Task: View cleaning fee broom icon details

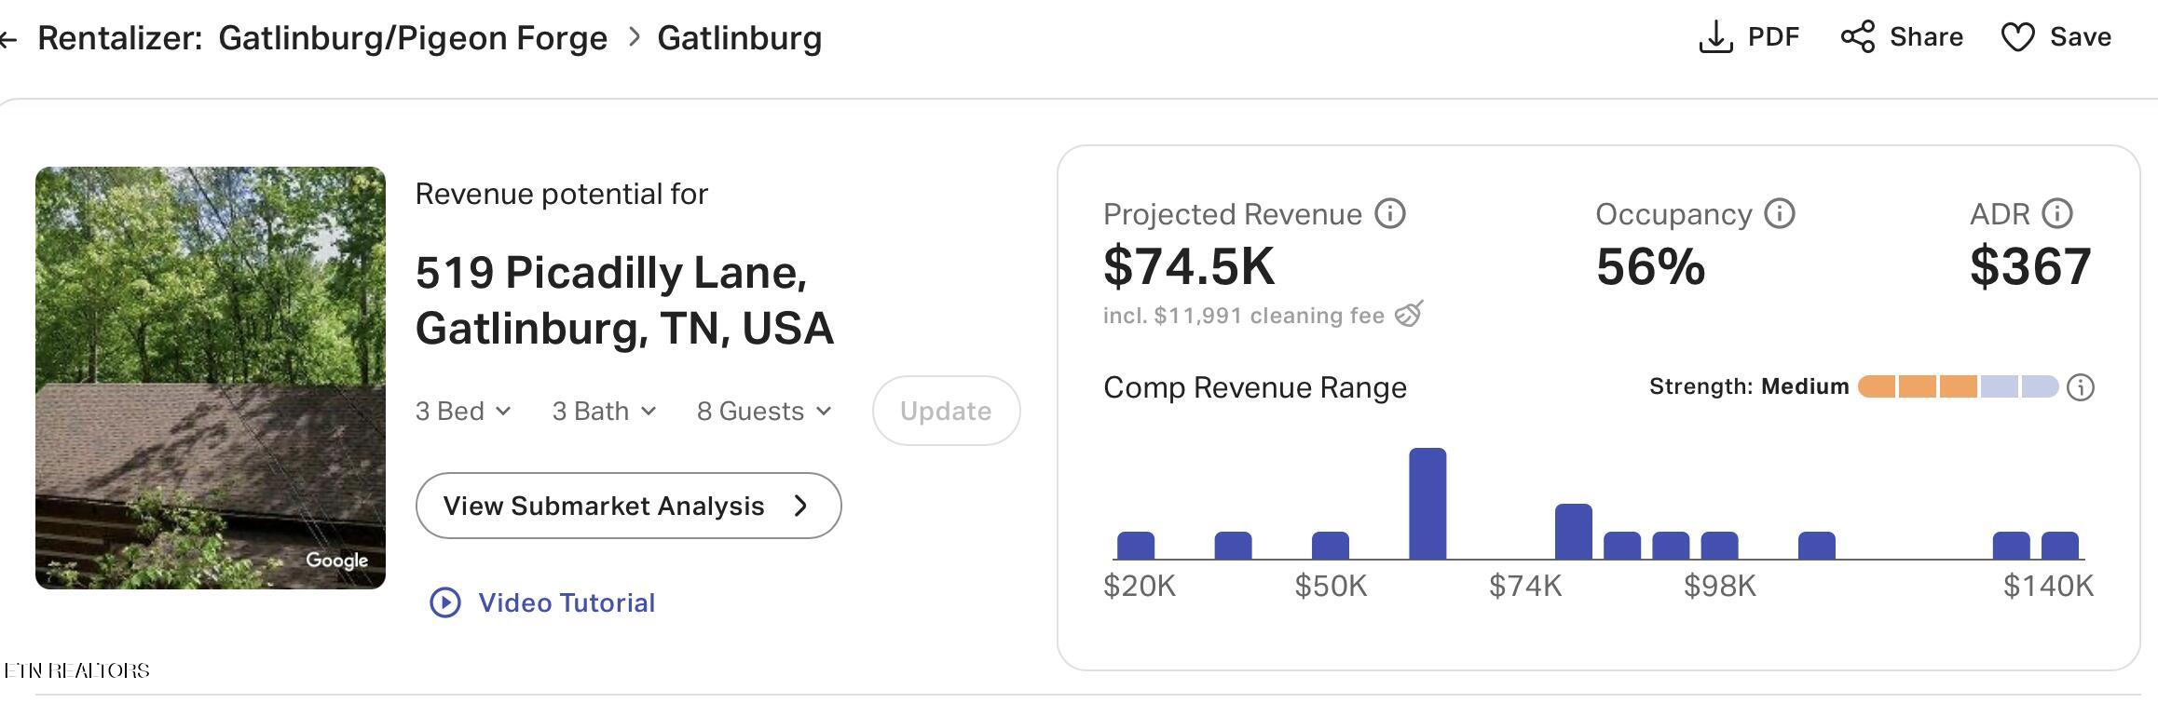Action: pos(1409,314)
